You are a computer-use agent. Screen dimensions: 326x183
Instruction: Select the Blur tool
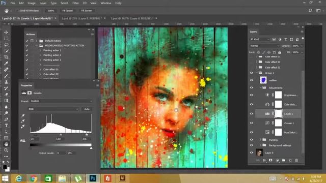tap(6, 107)
